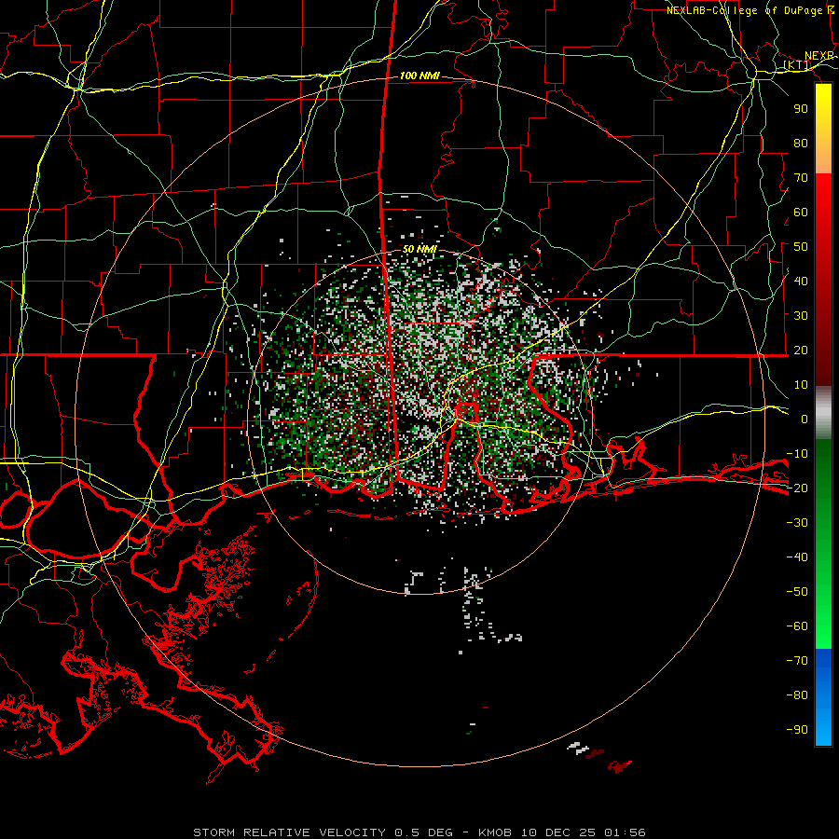The image size is (839, 839).
Task: Click the positive 60 scale value
Action: pos(801,212)
